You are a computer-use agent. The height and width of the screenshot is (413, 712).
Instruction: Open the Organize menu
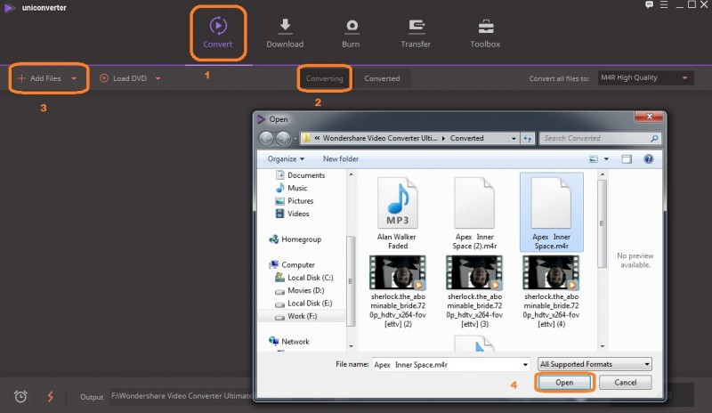(x=286, y=158)
